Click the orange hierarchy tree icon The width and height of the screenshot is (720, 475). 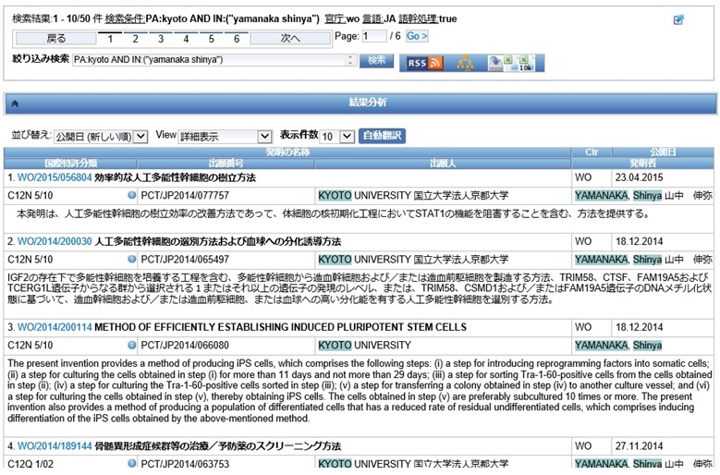coord(465,64)
